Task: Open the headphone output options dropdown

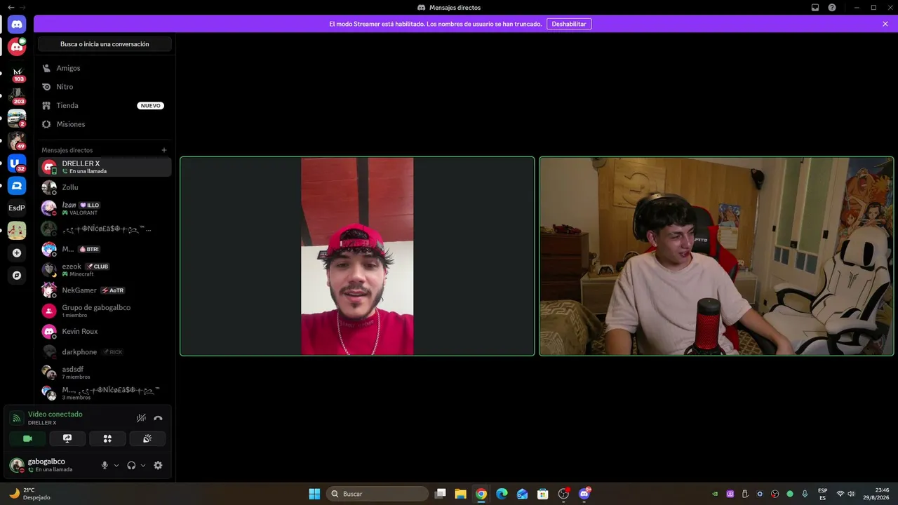Action: (x=143, y=465)
